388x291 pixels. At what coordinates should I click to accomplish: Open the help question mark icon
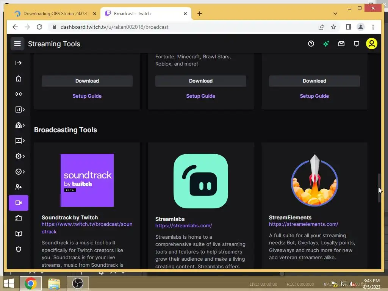pos(311,44)
